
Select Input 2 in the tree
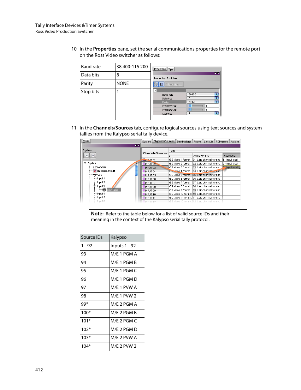101,182
